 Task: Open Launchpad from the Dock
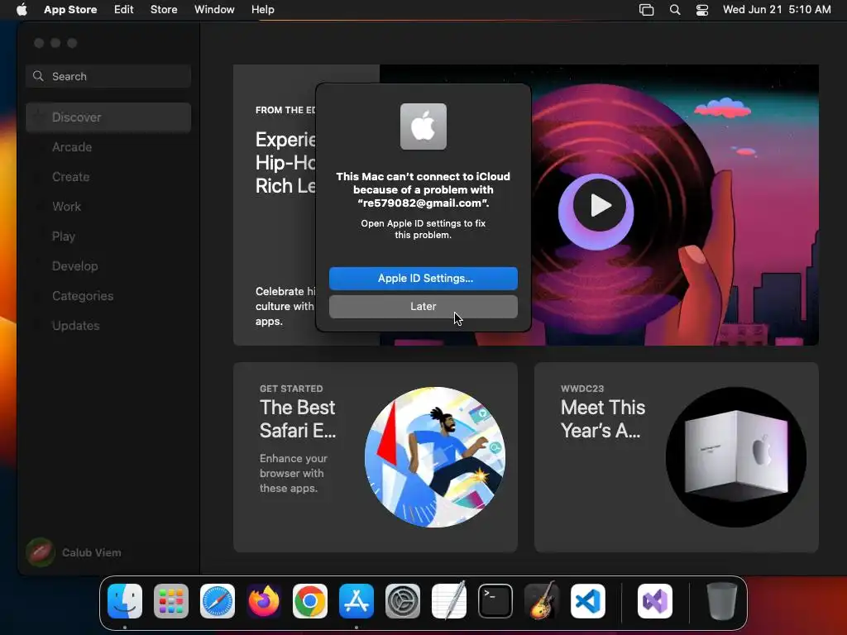[171, 601]
